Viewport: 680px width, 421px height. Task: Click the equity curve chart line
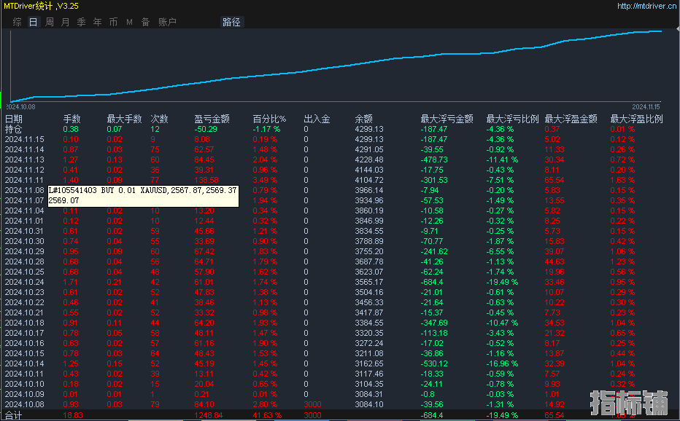pos(336,66)
